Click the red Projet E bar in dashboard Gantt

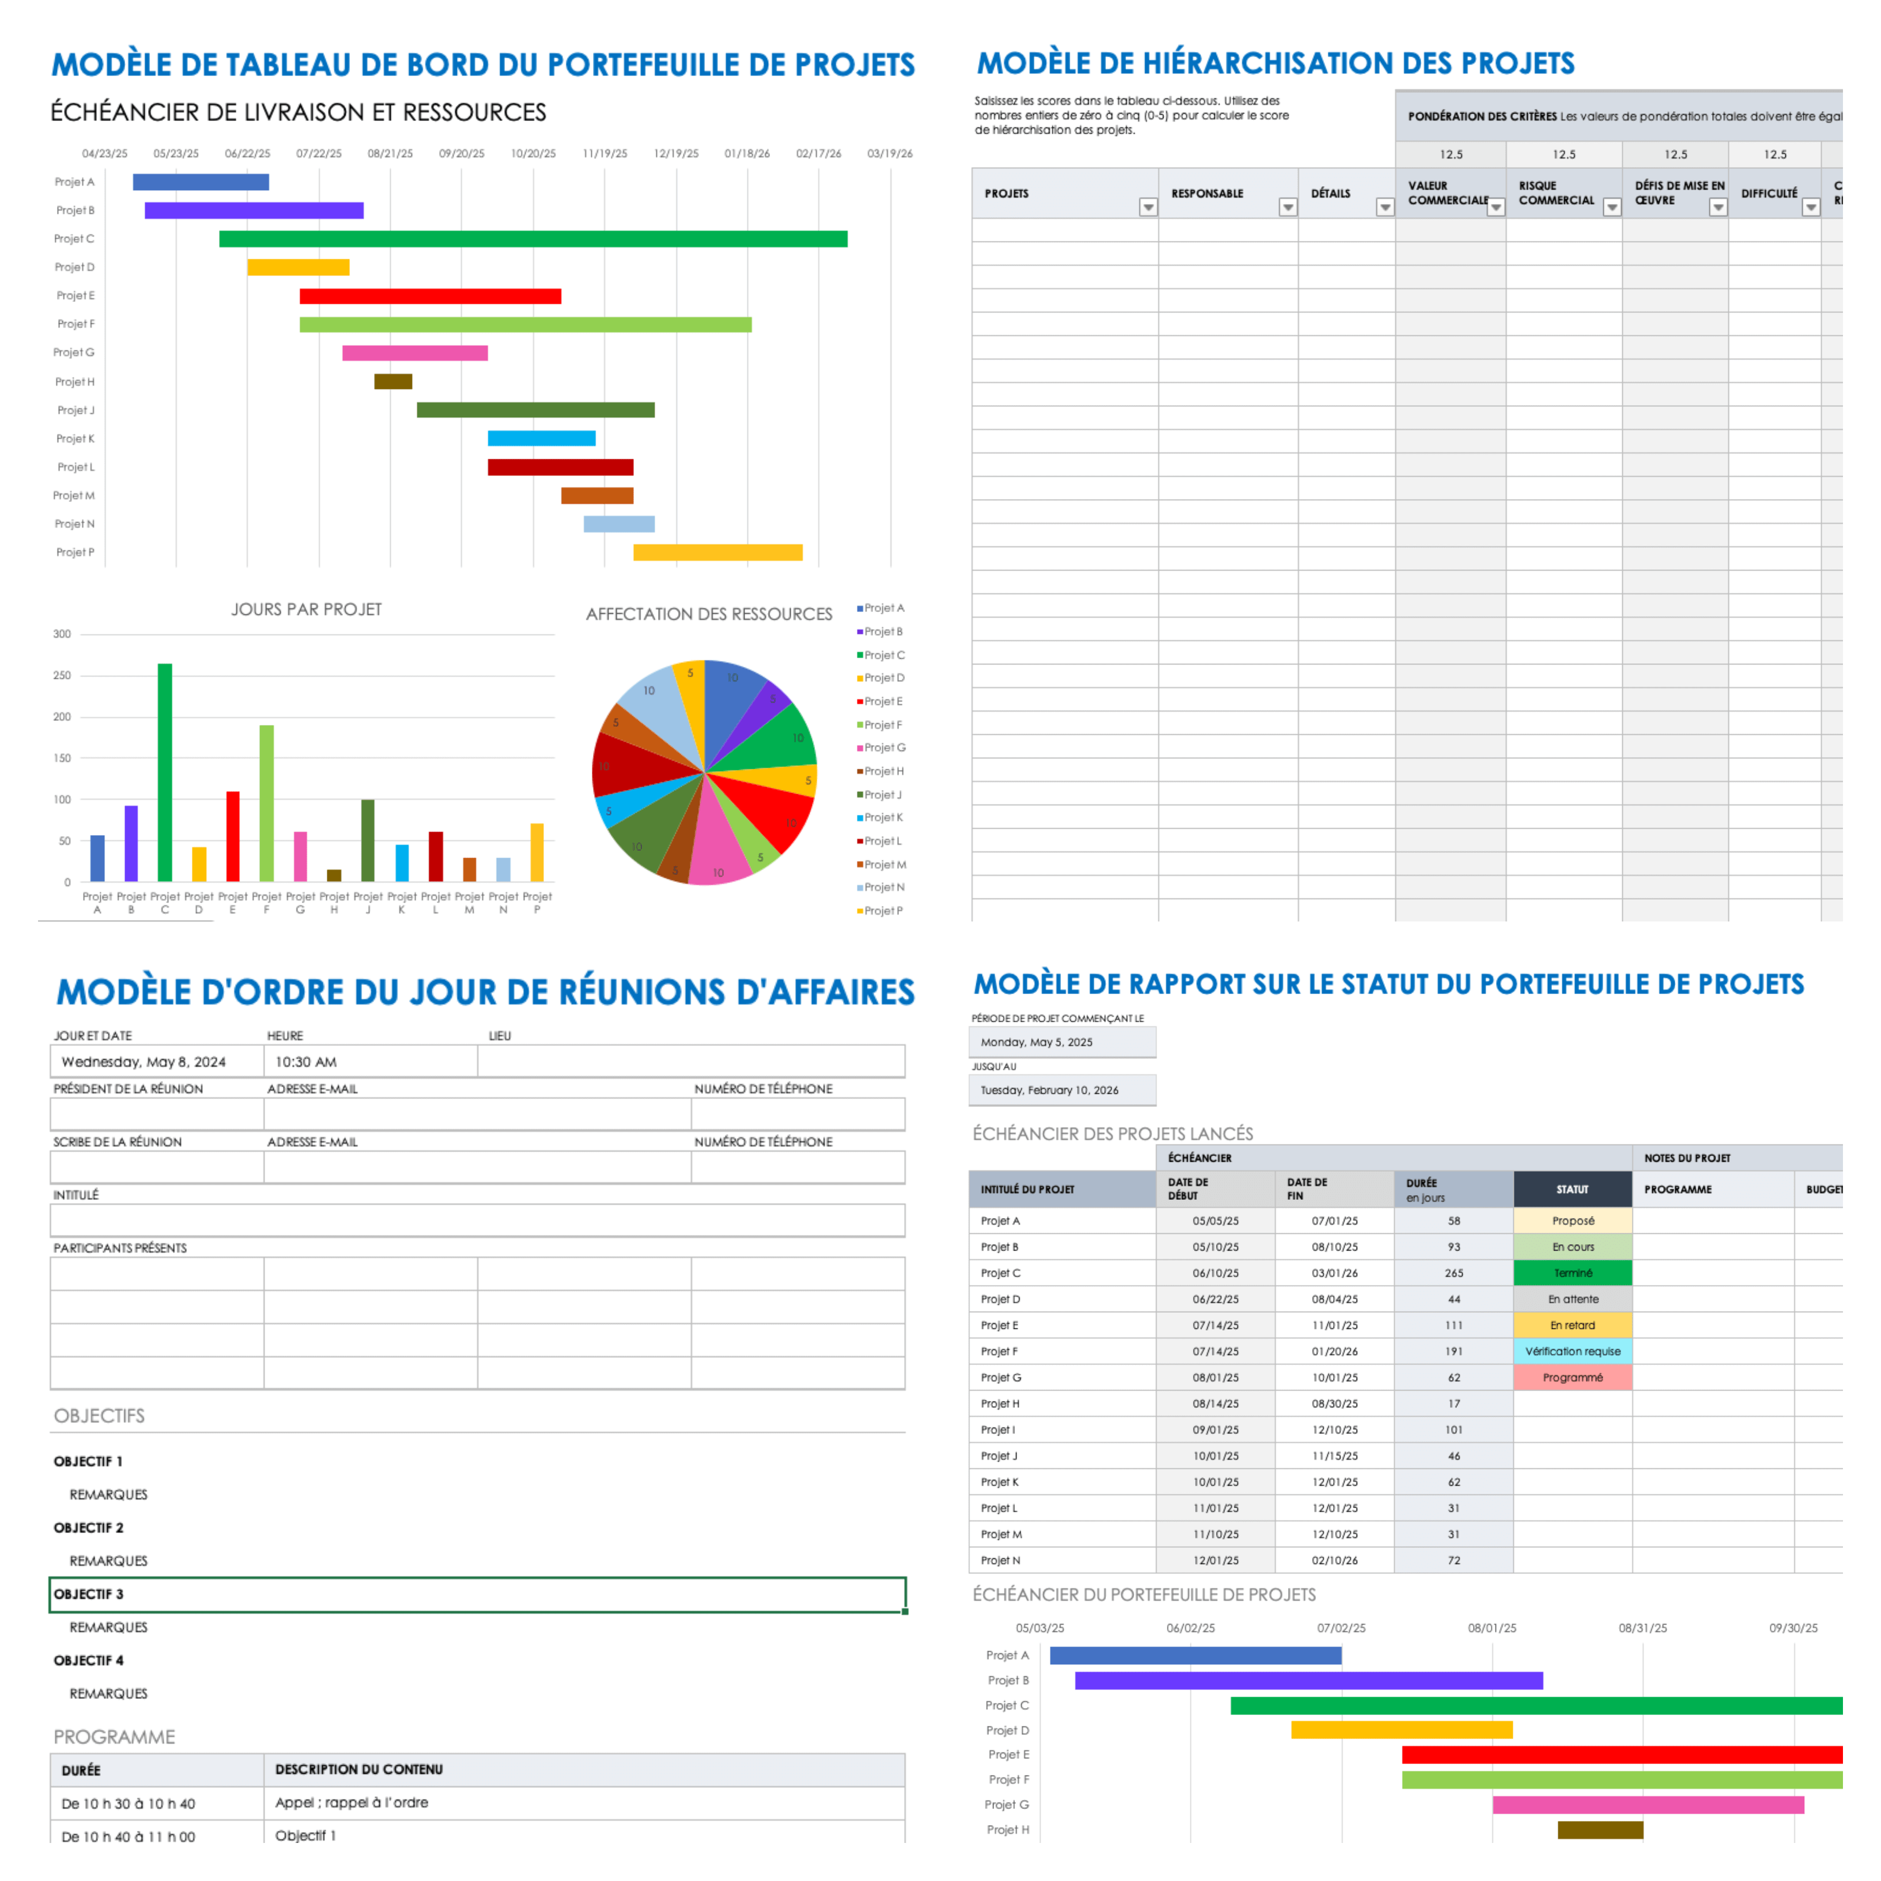click(430, 296)
